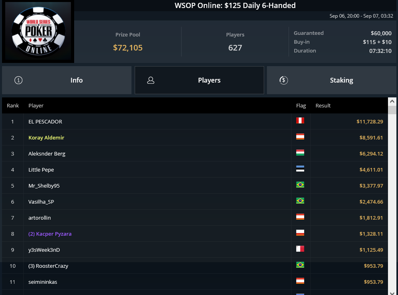Click the Staking dollar coin icon
This screenshot has height=295, width=398.
283,80
